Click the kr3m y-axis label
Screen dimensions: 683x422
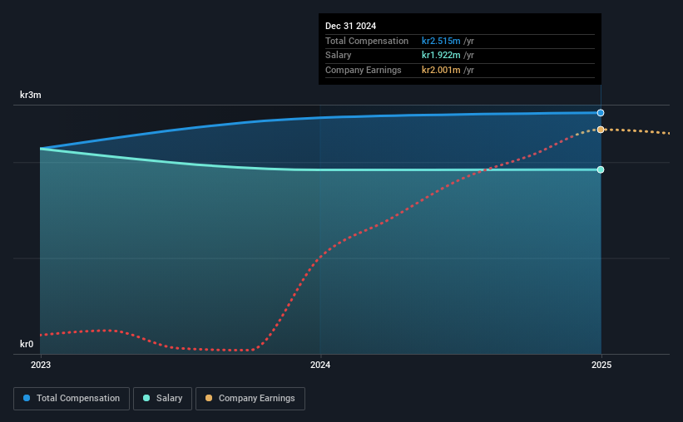coord(31,95)
